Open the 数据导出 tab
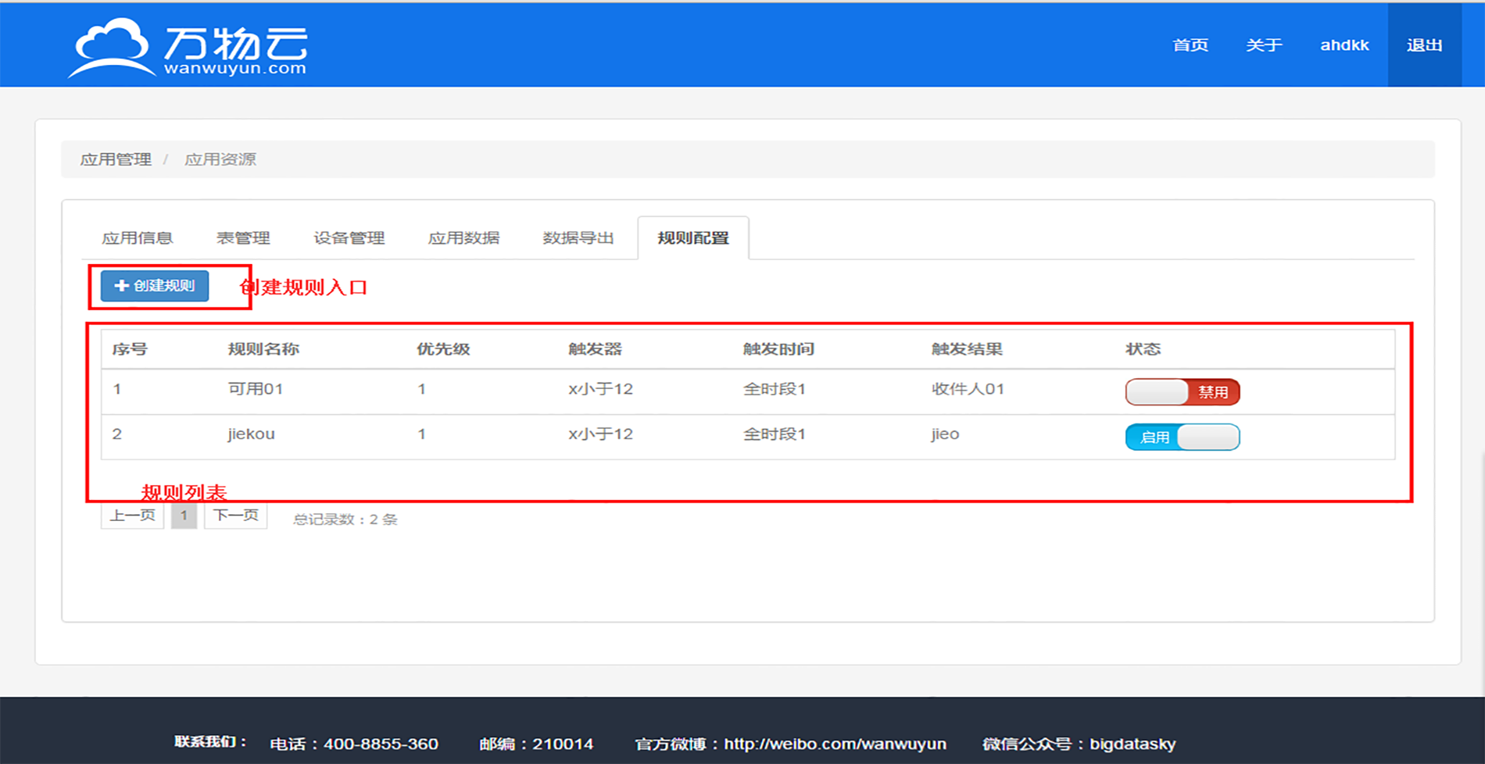The width and height of the screenshot is (1485, 764). pyautogui.click(x=578, y=238)
